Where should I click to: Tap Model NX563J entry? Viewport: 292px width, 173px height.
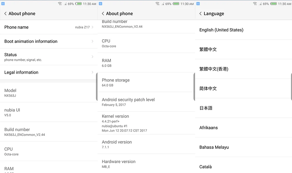49,93
